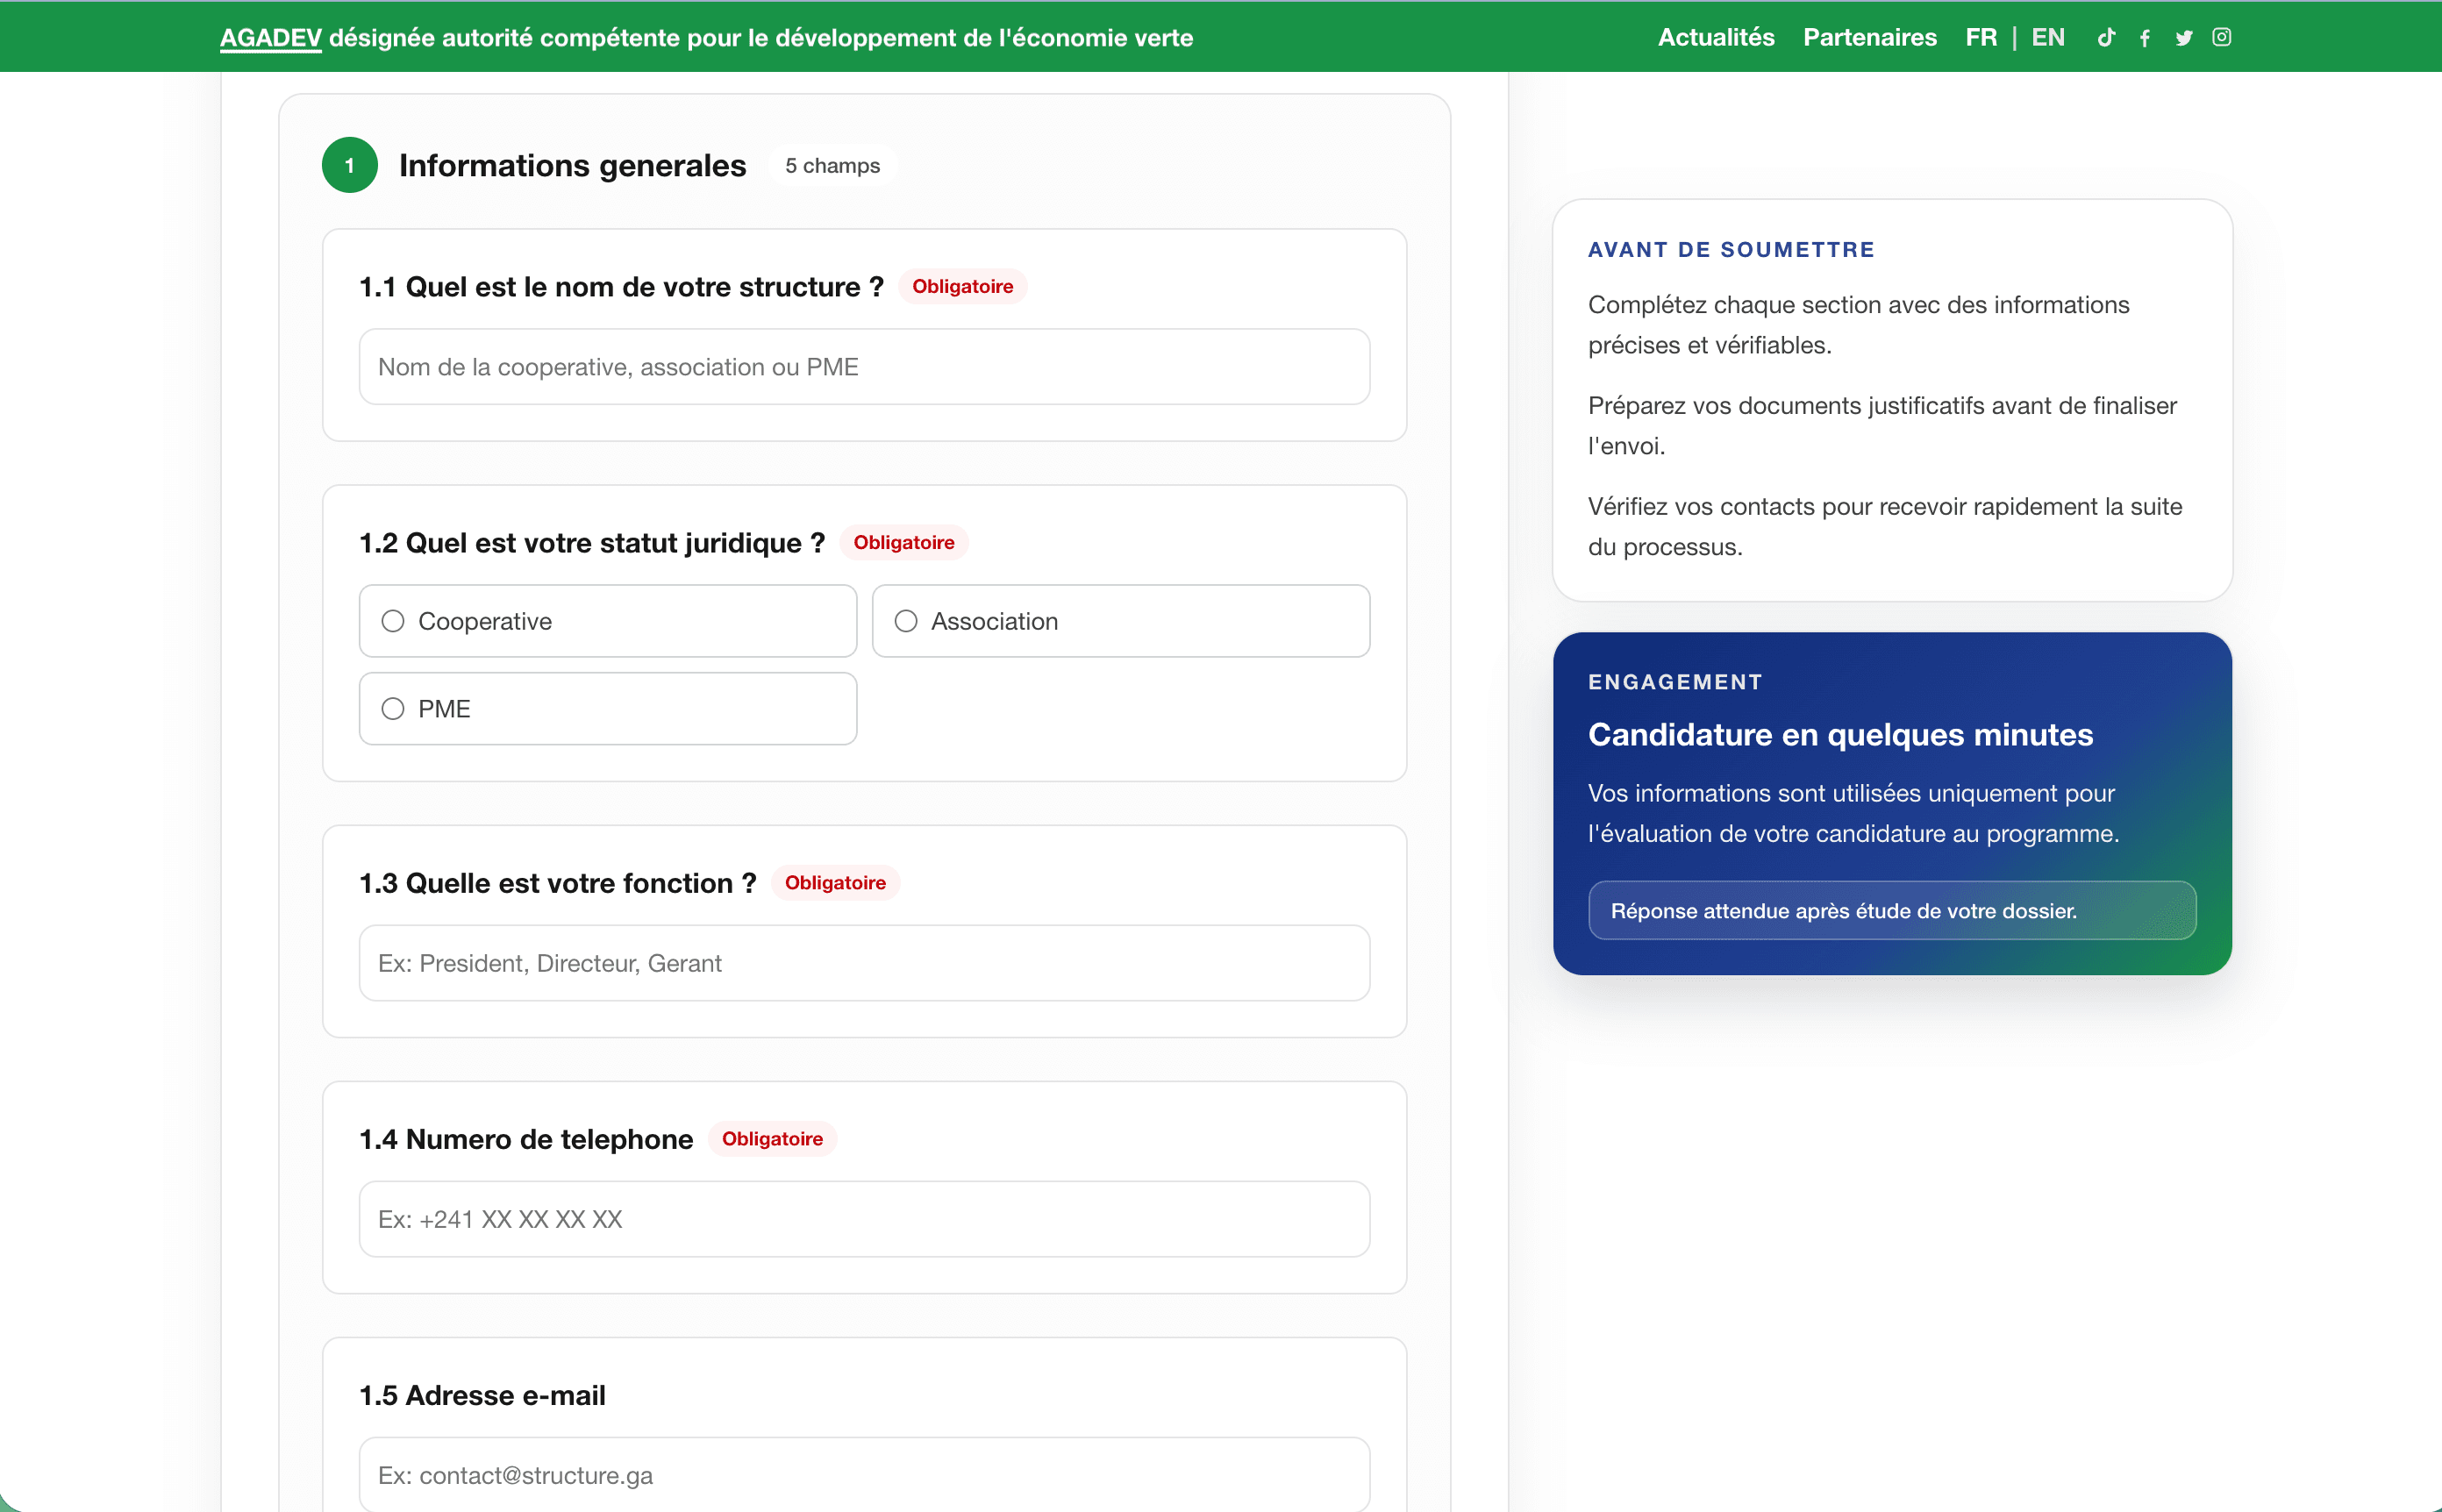Click 'Obligatoire' tag beside statut juridique question
The image size is (2442, 1512).
[904, 542]
